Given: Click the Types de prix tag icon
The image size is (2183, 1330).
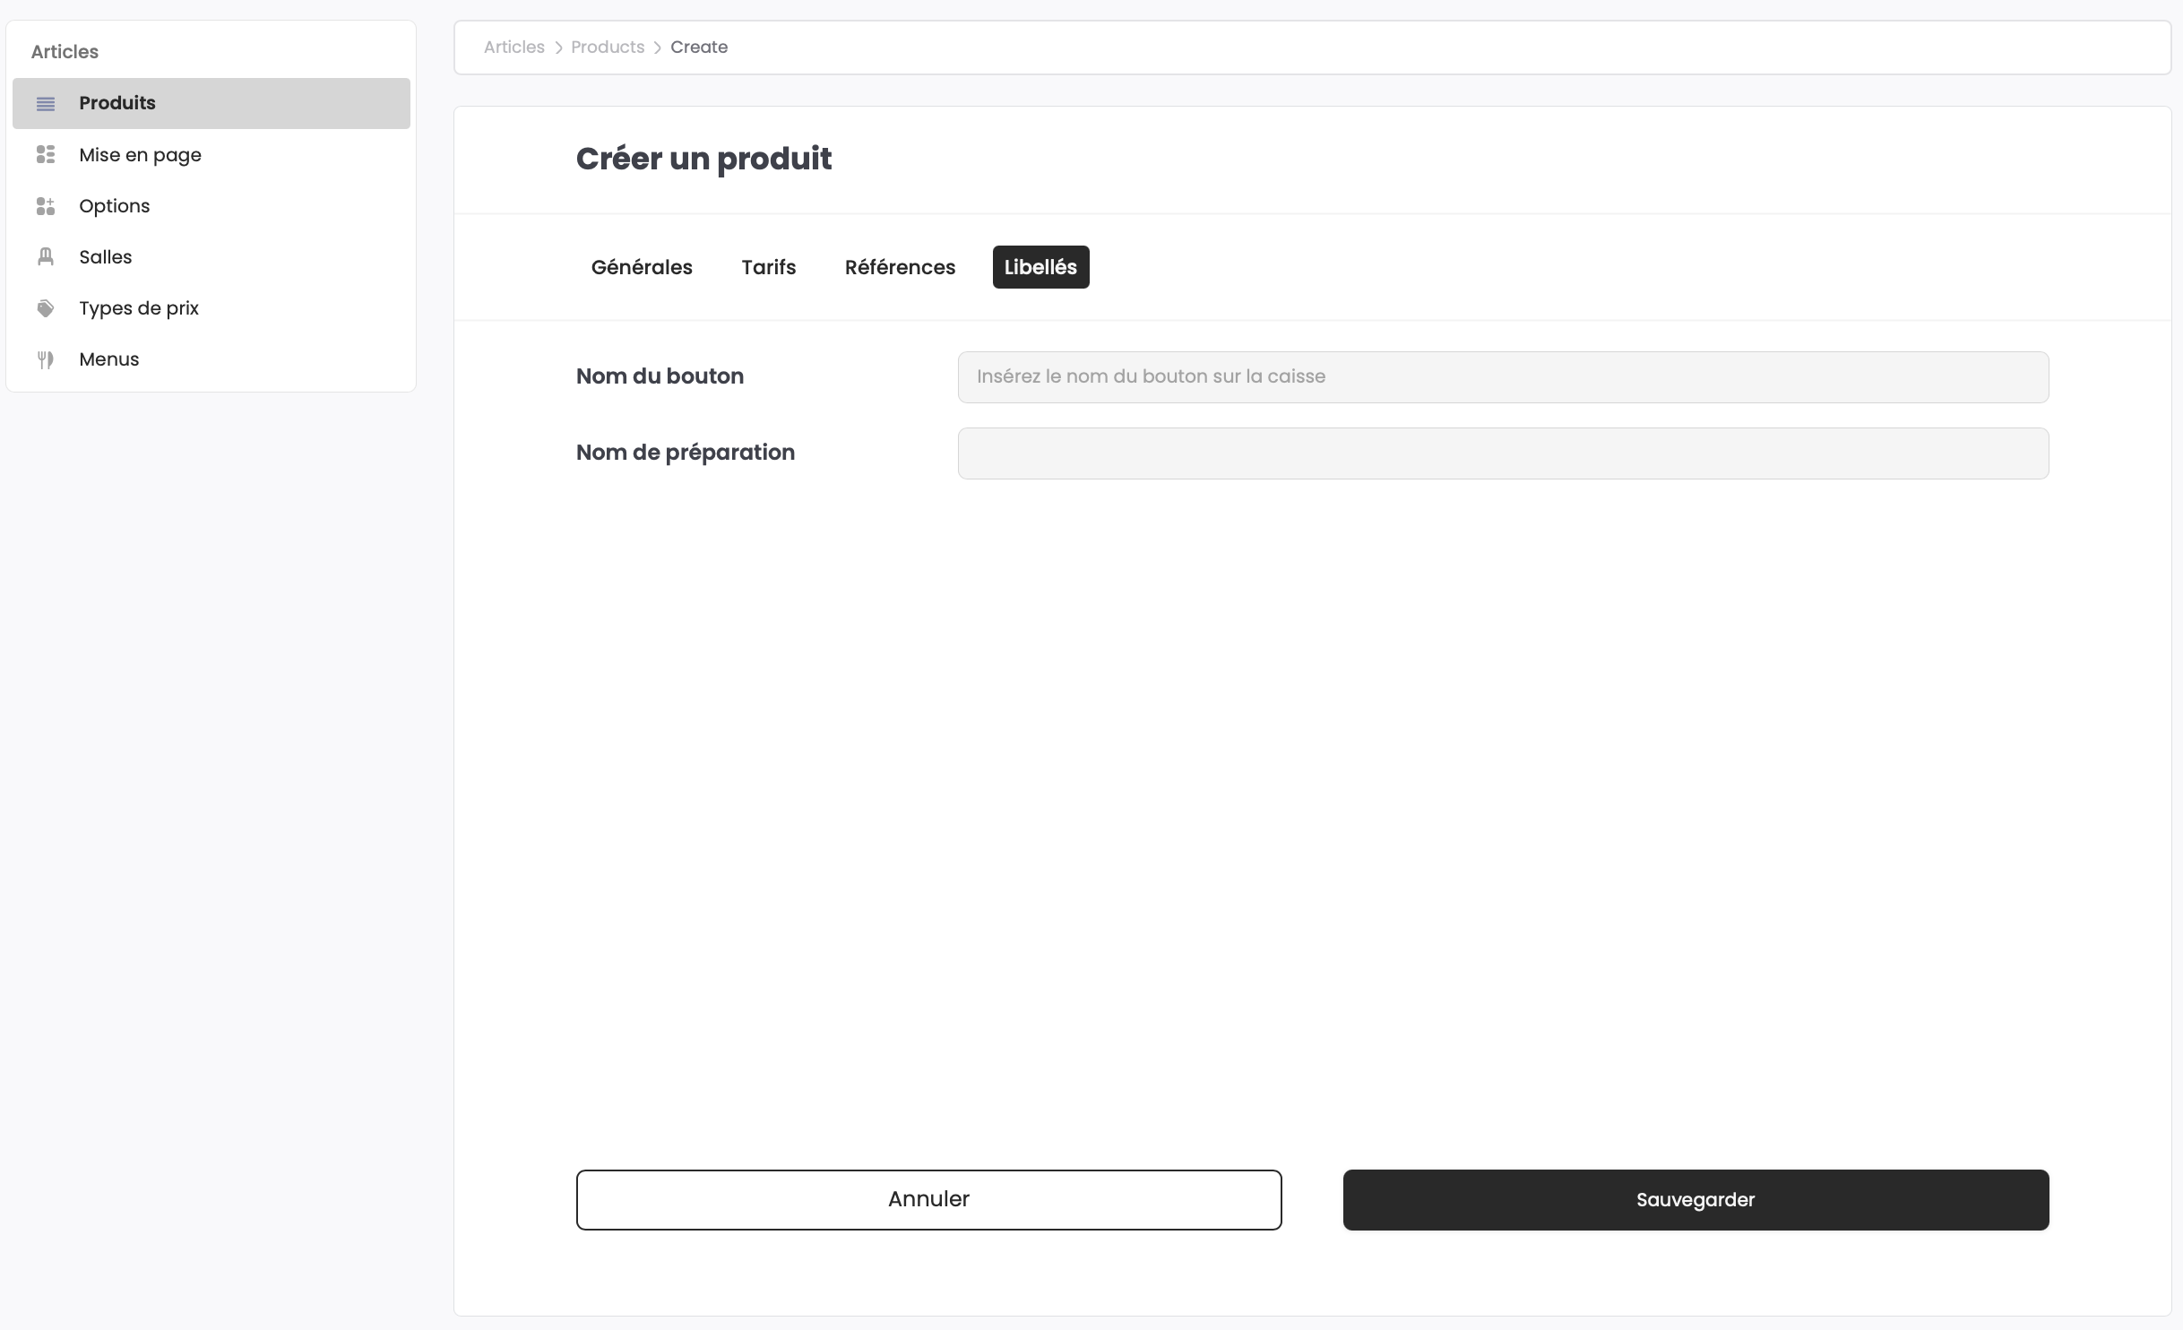Looking at the screenshot, I should click(46, 308).
